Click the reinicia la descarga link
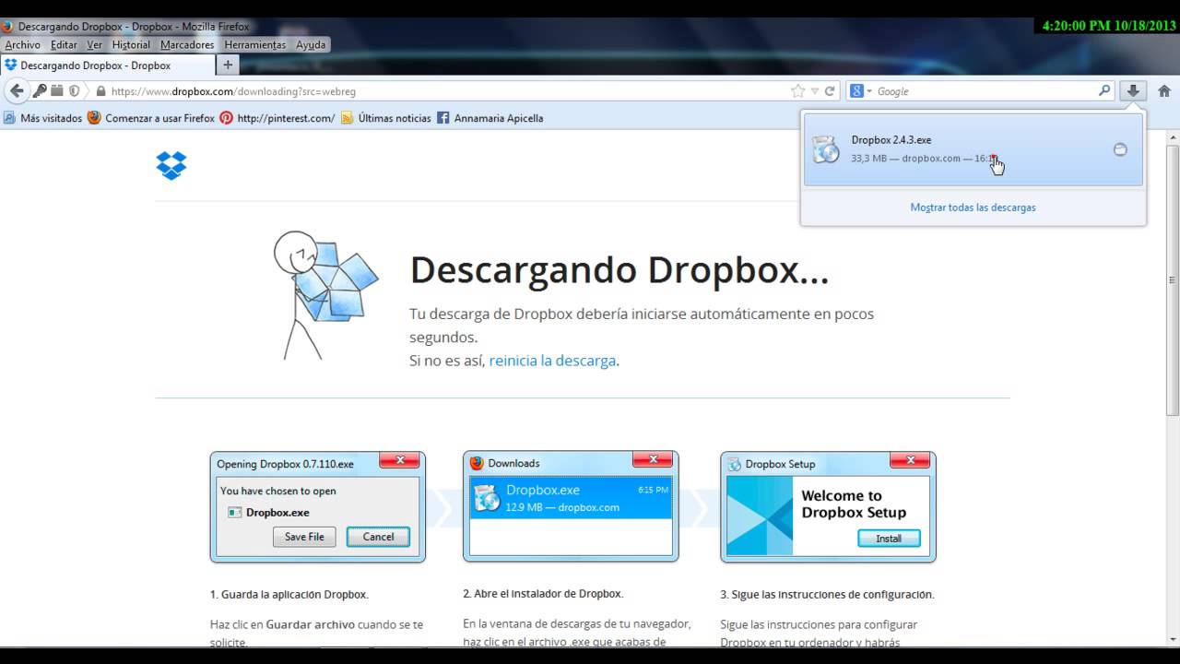This screenshot has height=664, width=1180. (x=552, y=361)
